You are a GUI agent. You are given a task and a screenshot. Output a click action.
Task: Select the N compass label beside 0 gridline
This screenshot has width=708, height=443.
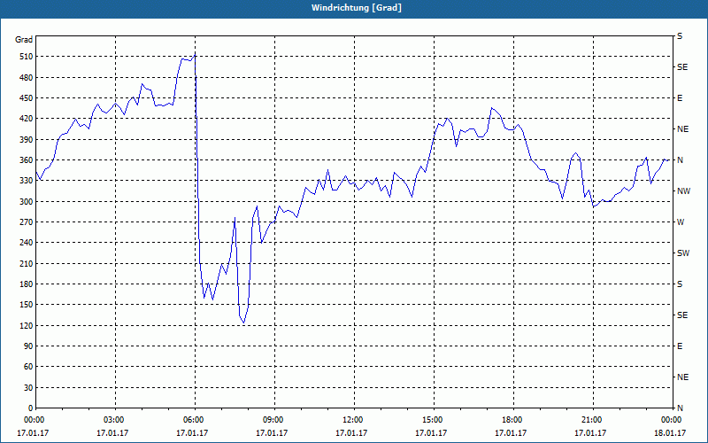[681, 408]
